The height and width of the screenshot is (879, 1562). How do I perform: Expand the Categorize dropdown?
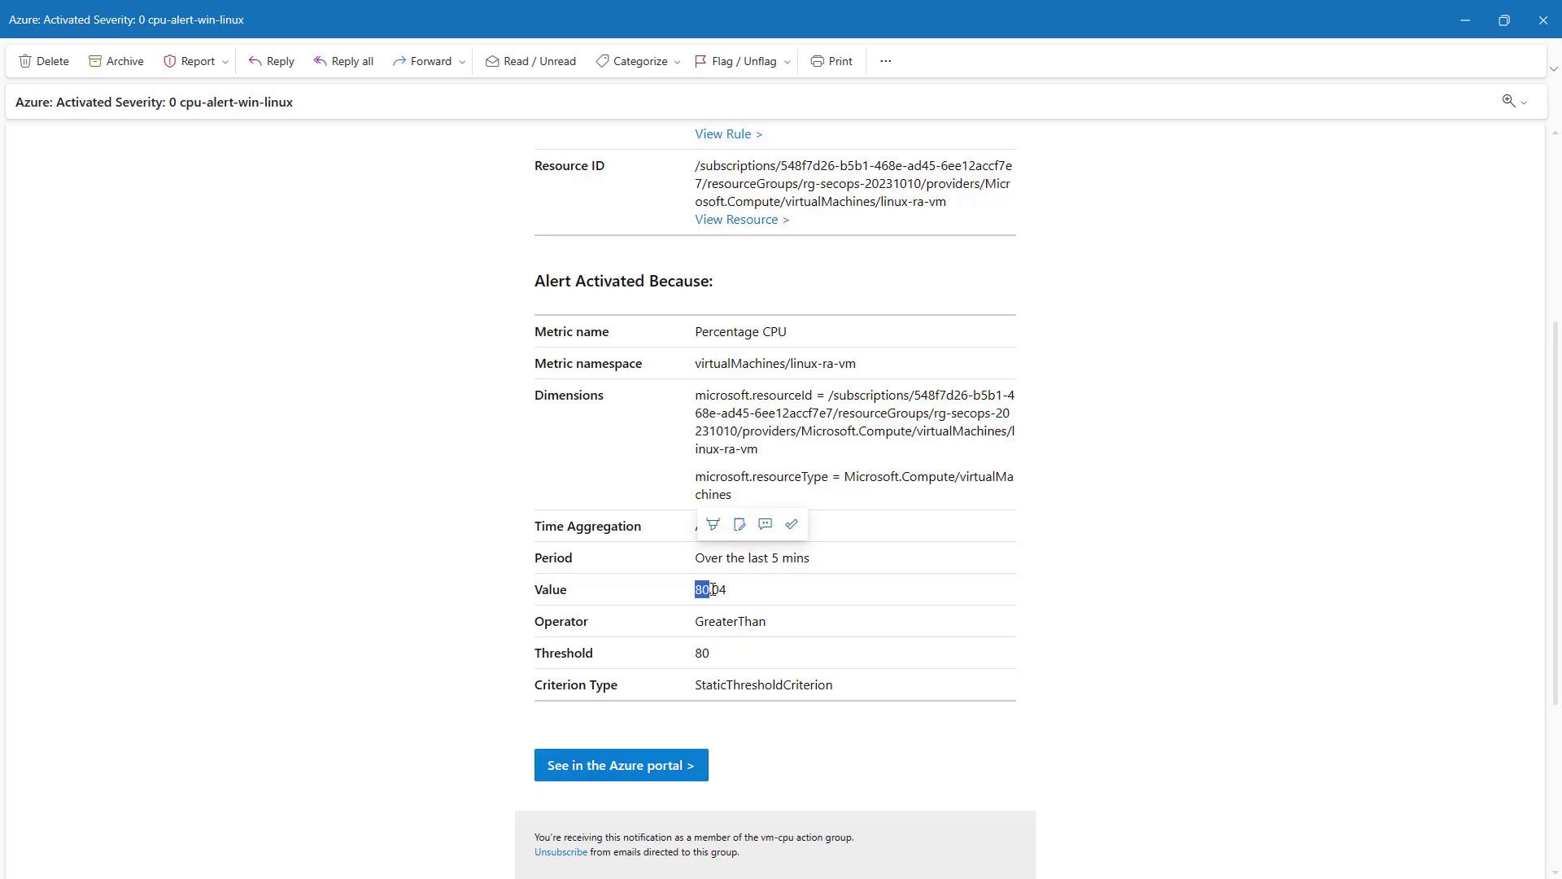pyautogui.click(x=677, y=62)
